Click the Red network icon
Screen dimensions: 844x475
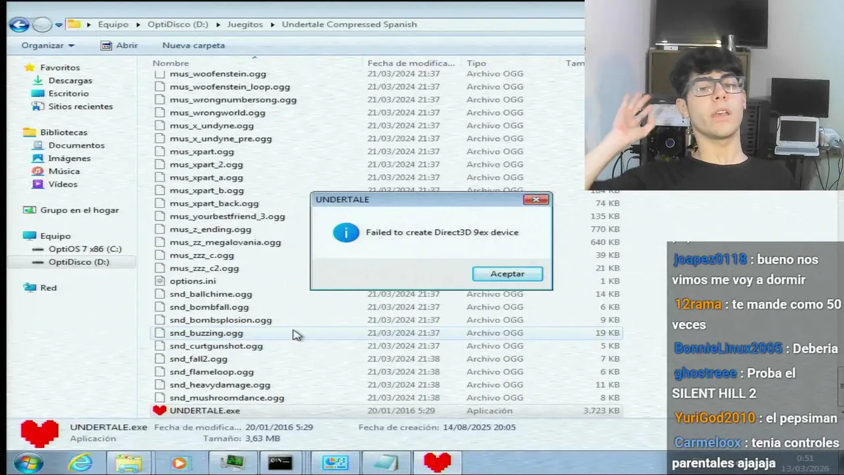(x=29, y=288)
